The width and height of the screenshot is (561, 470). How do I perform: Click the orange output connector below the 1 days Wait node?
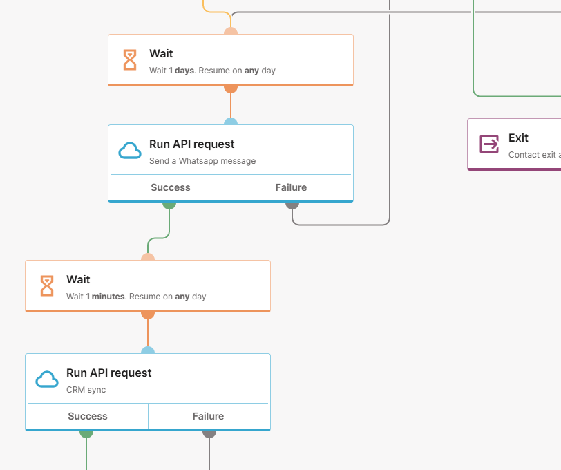tap(231, 88)
